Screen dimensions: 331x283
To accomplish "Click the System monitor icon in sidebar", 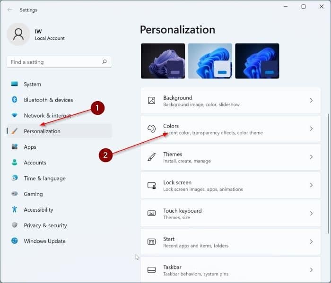I will 15,84.
